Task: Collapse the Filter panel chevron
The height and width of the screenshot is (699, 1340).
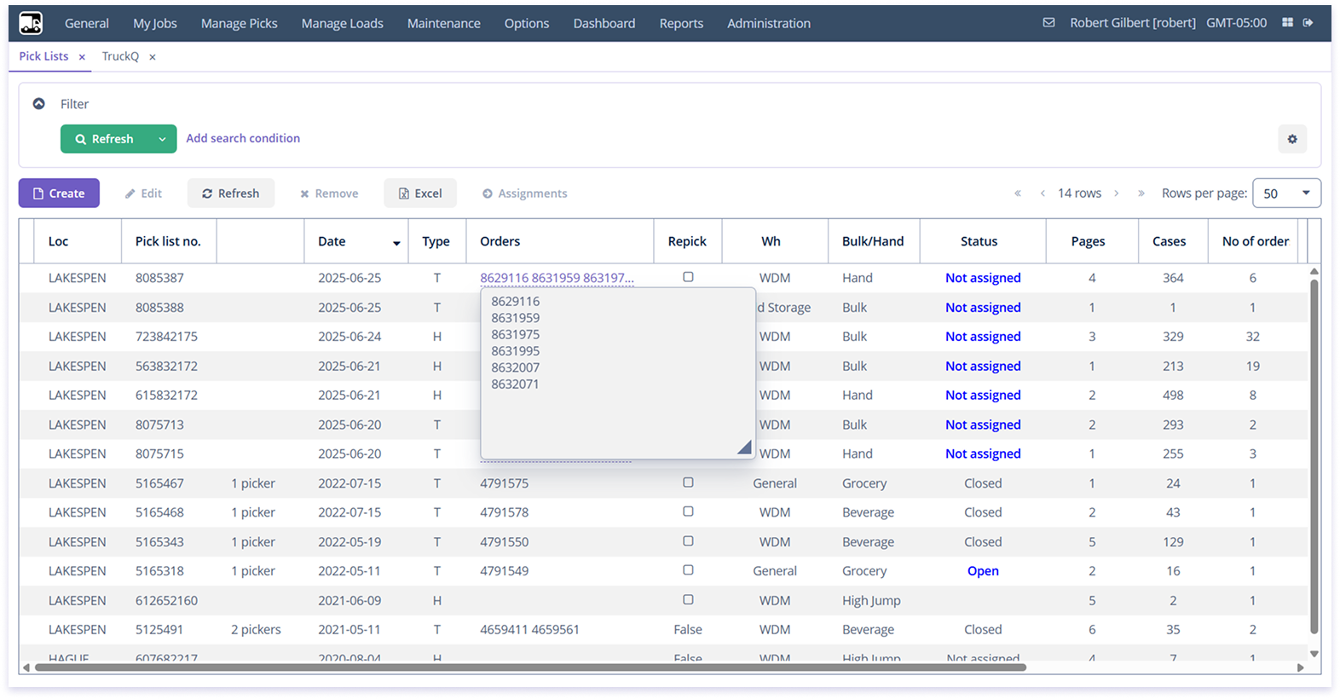Action: click(38, 104)
